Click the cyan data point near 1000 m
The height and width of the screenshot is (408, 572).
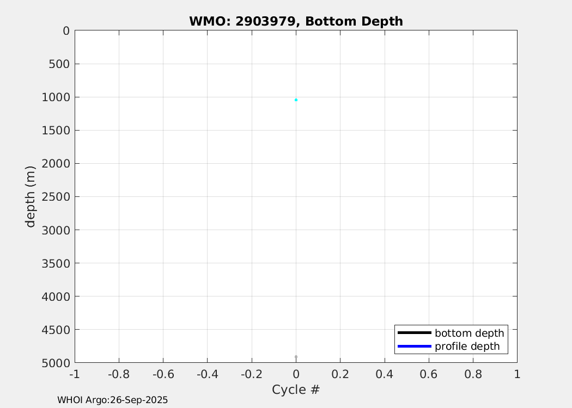[x=296, y=100]
